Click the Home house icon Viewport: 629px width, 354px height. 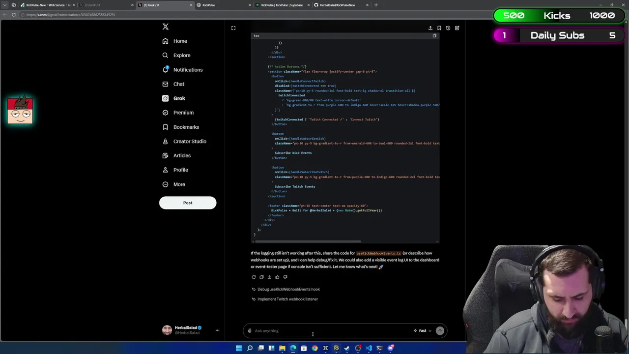(166, 41)
